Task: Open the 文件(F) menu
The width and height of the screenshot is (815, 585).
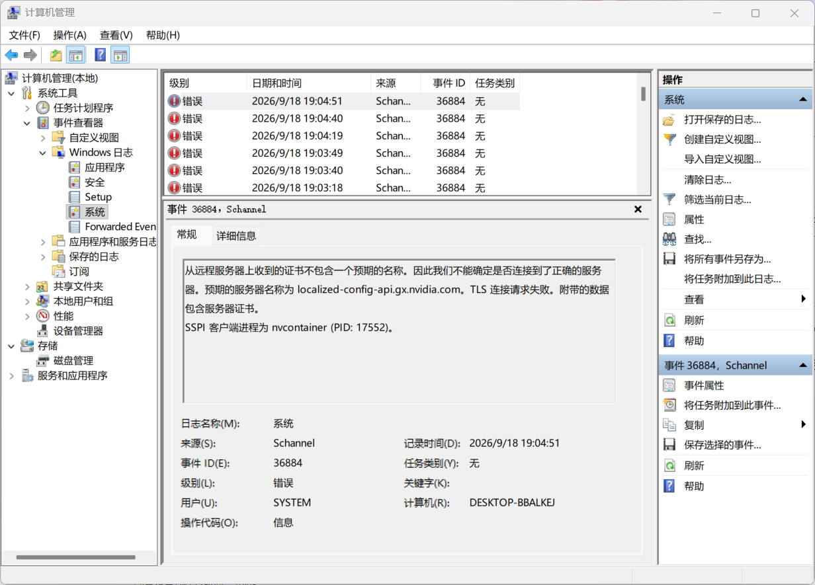Action: click(24, 35)
